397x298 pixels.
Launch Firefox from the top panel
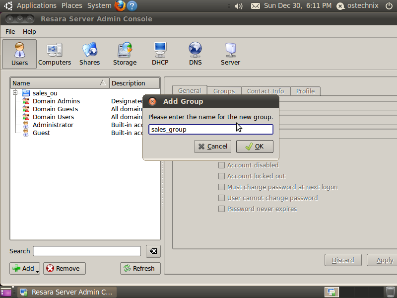point(120,5)
